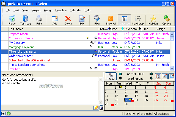Sort by Priority column header

(118, 29)
